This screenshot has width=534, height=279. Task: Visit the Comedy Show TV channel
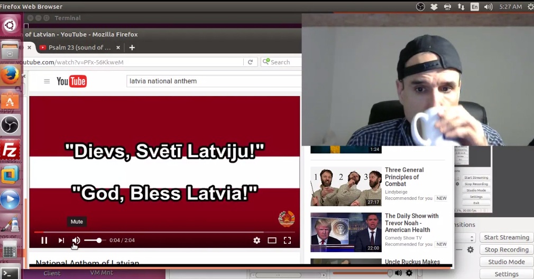coord(403,238)
